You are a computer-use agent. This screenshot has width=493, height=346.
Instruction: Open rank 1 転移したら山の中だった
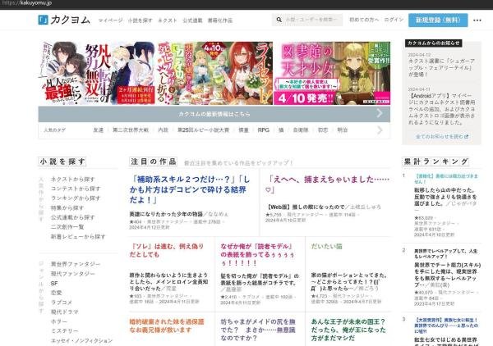pos(445,197)
